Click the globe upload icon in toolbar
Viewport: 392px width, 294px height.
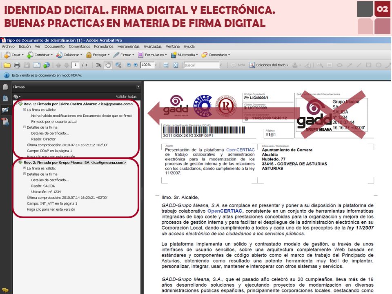click(x=46, y=65)
